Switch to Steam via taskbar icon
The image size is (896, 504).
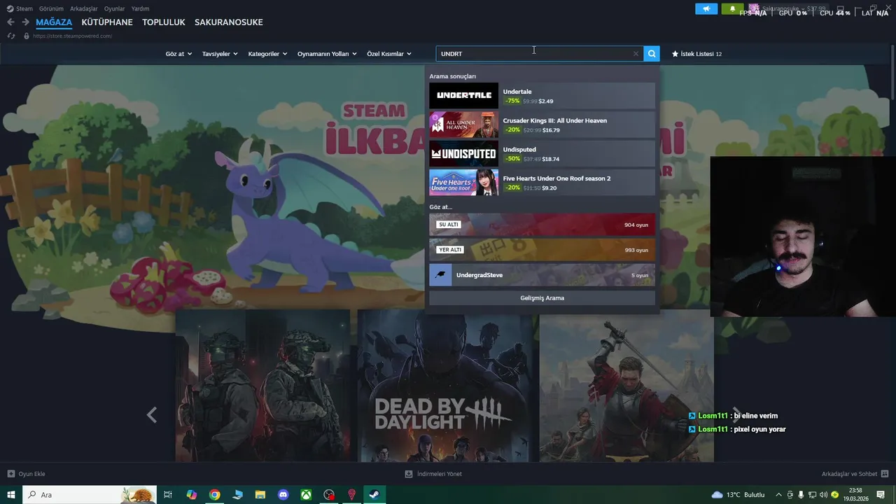(374, 495)
